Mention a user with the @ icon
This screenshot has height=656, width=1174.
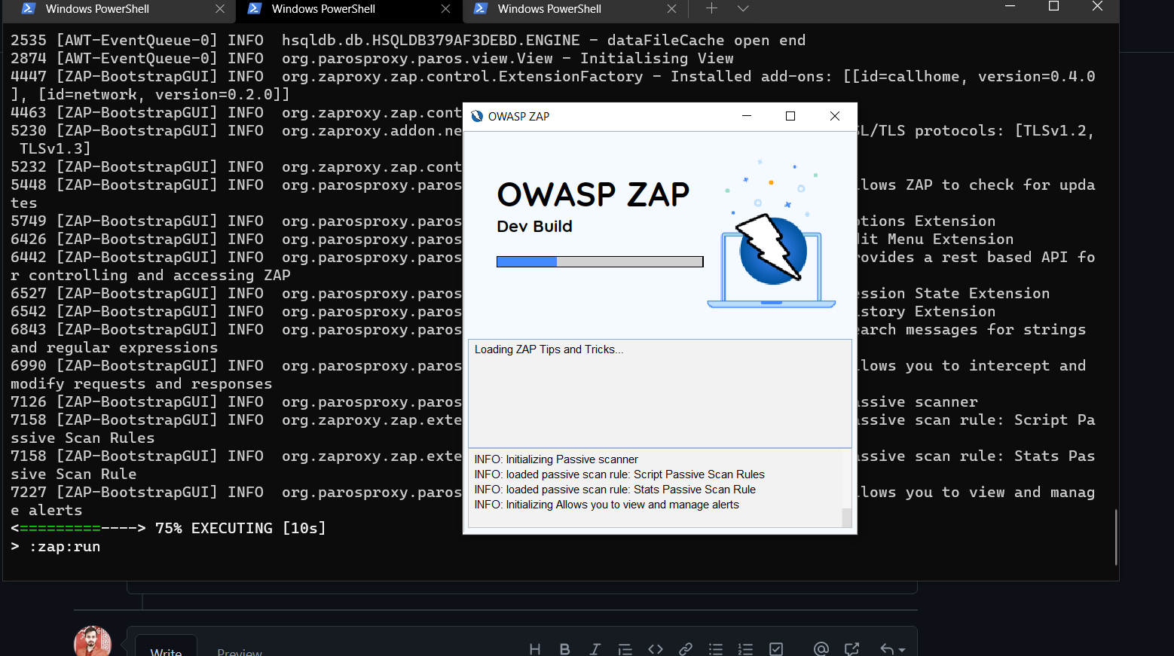click(821, 648)
